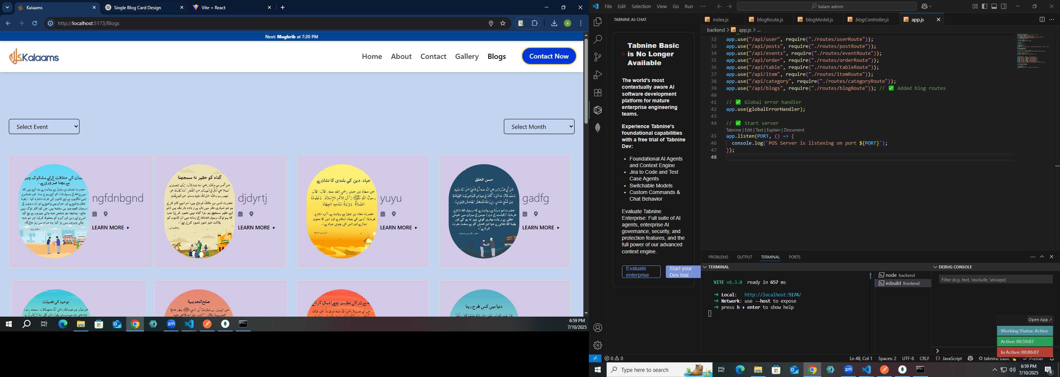Open Source Control view in VS Code

pyautogui.click(x=598, y=57)
